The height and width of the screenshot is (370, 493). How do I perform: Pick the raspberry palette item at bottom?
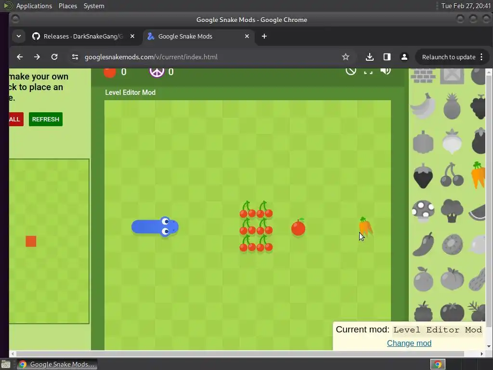[x=423, y=312]
